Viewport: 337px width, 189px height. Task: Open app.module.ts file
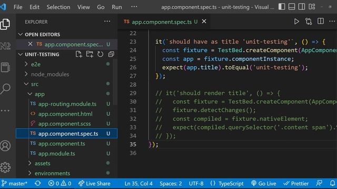[67, 153]
